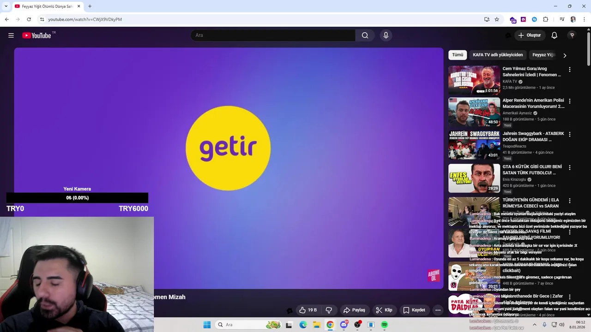Open GTA 6 Kütük Gibi thumbnail

pos(474,178)
